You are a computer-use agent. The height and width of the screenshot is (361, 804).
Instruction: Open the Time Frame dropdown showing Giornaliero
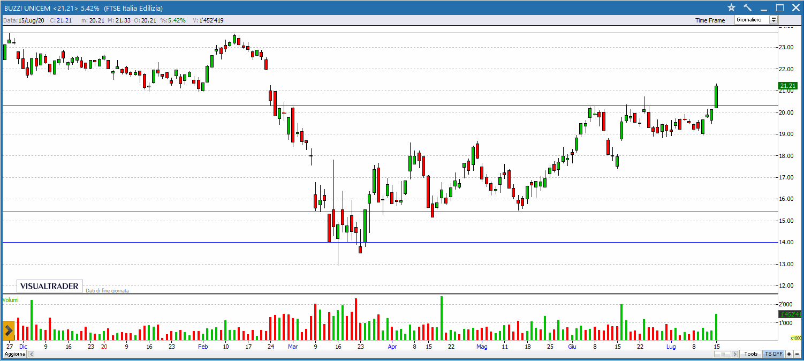click(x=756, y=20)
